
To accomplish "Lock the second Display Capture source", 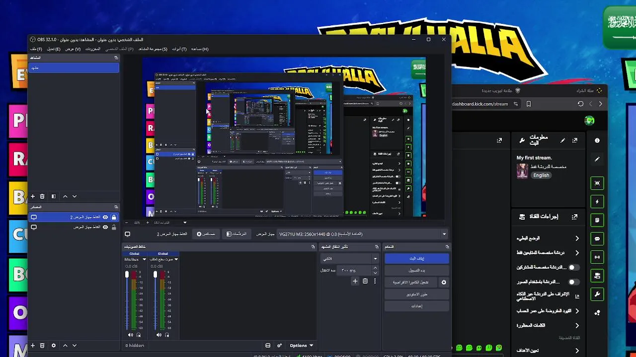I will coord(114,227).
